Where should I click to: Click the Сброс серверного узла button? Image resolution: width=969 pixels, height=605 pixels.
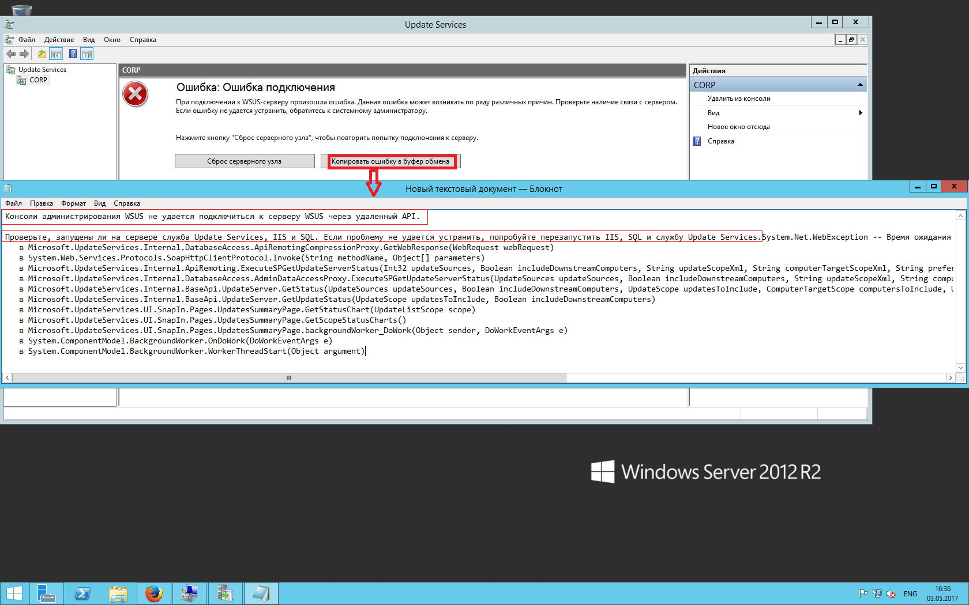pos(245,161)
